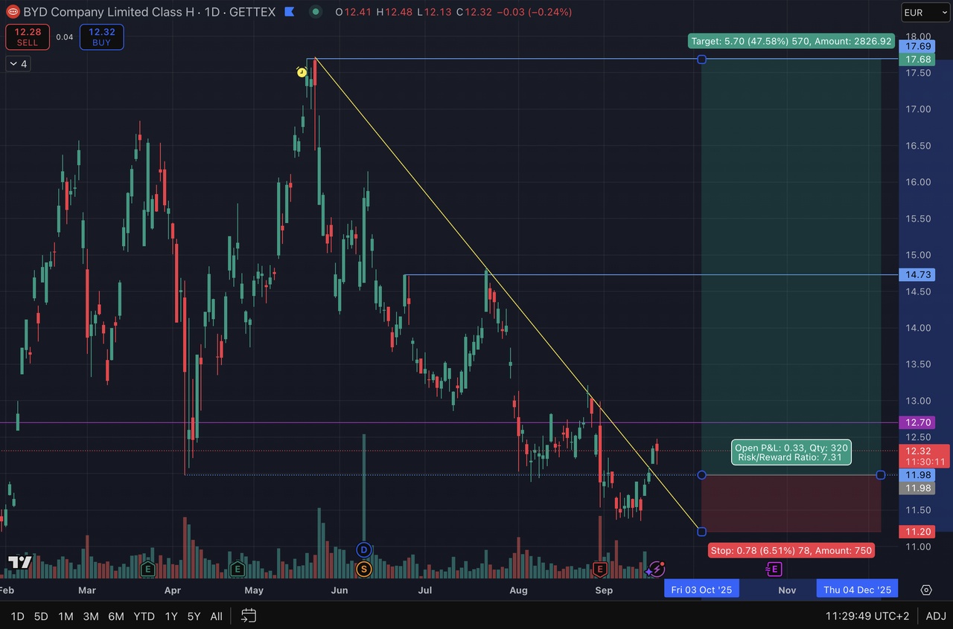Click the Open value O12.41
Viewport: 953px width, 629px height.
tap(354, 12)
